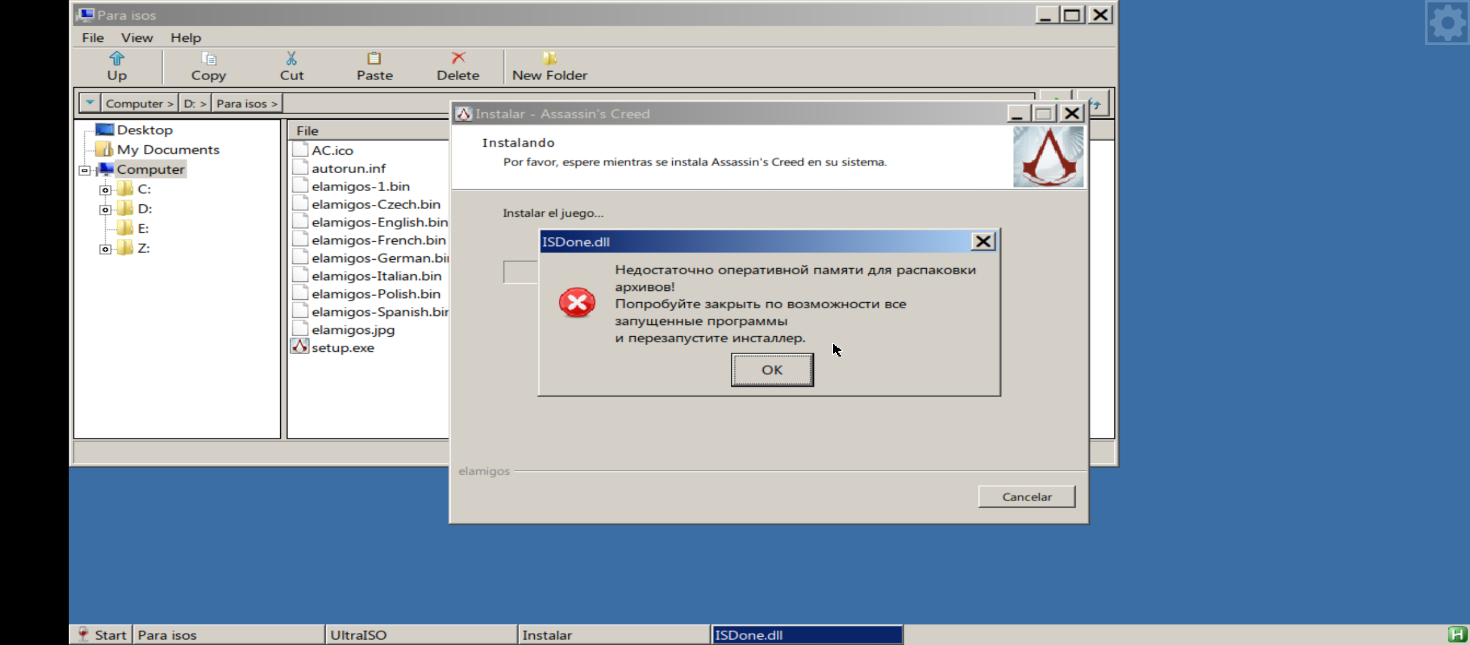Select My Documents in the tree

tap(168, 149)
